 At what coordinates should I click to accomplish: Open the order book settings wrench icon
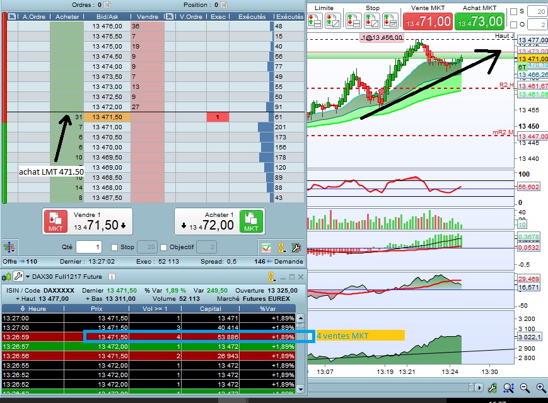296,248
